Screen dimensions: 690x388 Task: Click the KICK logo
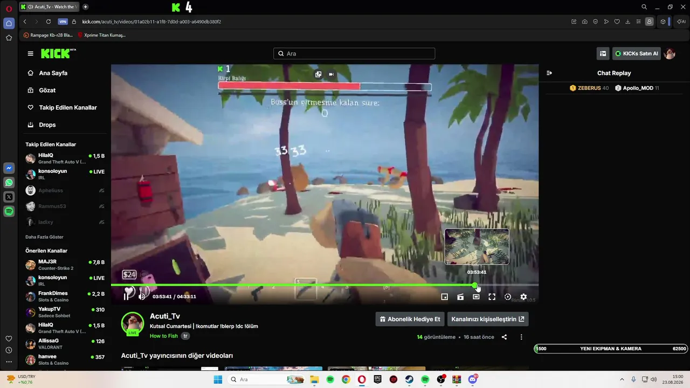pos(58,53)
